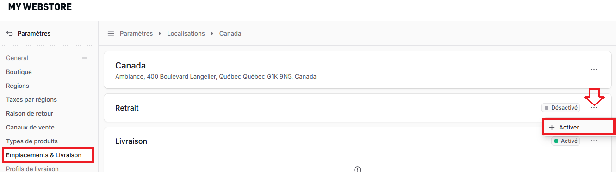This screenshot has height=172, width=616.
Task: Open the Canada card three-dots menu
Action: [x=594, y=70]
